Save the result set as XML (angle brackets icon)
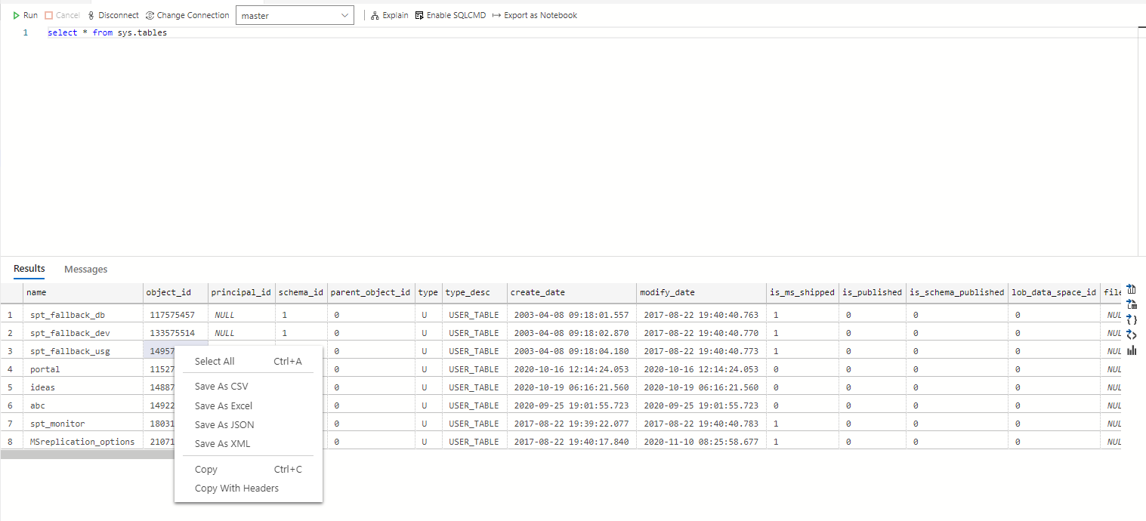The image size is (1146, 521). (x=1131, y=334)
